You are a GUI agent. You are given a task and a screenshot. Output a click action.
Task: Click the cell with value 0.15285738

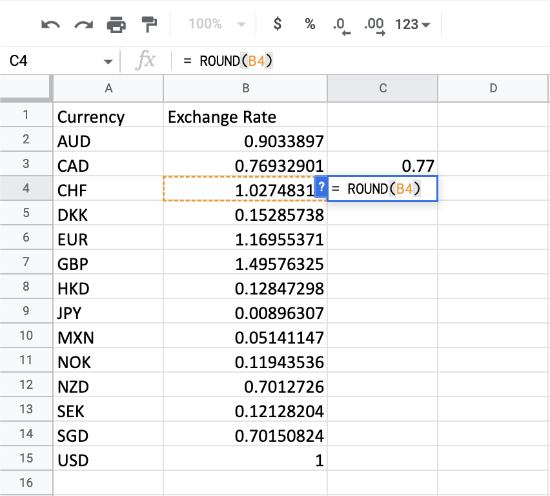[245, 213]
